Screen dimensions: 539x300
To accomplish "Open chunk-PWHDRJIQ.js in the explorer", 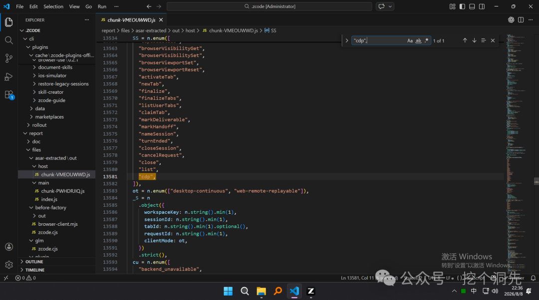I will [x=57, y=191].
